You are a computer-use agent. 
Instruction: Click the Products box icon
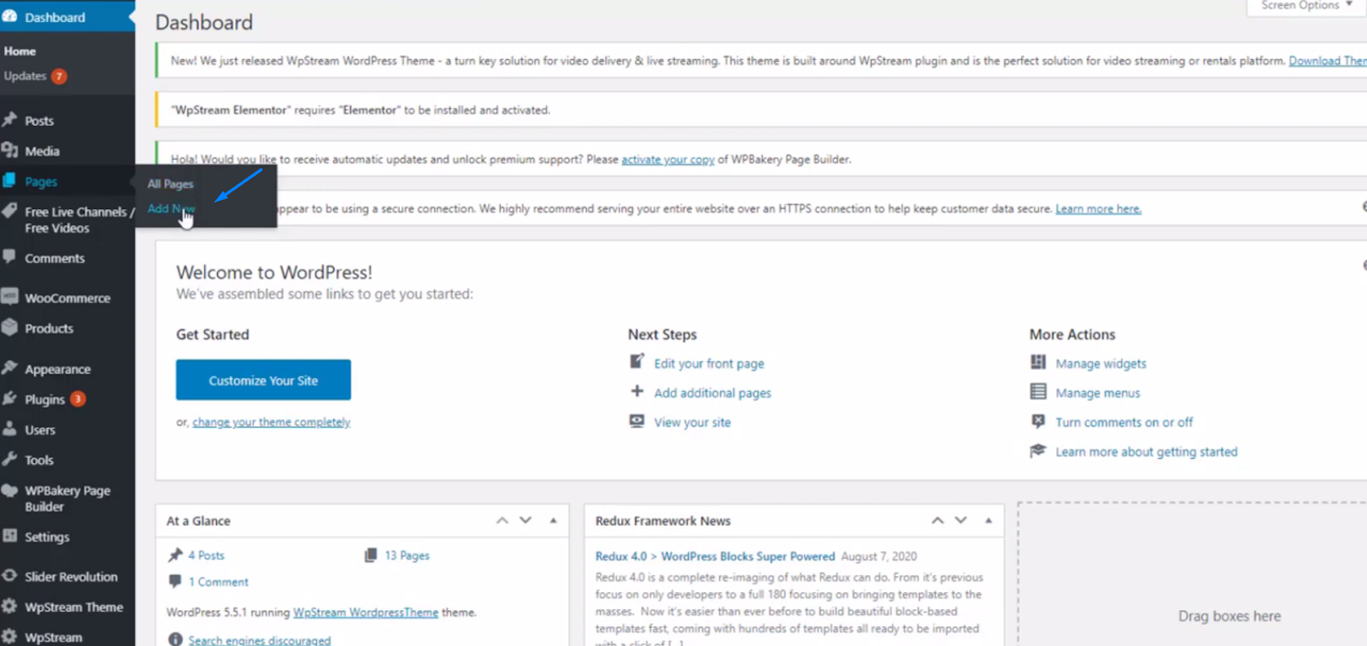(9, 327)
